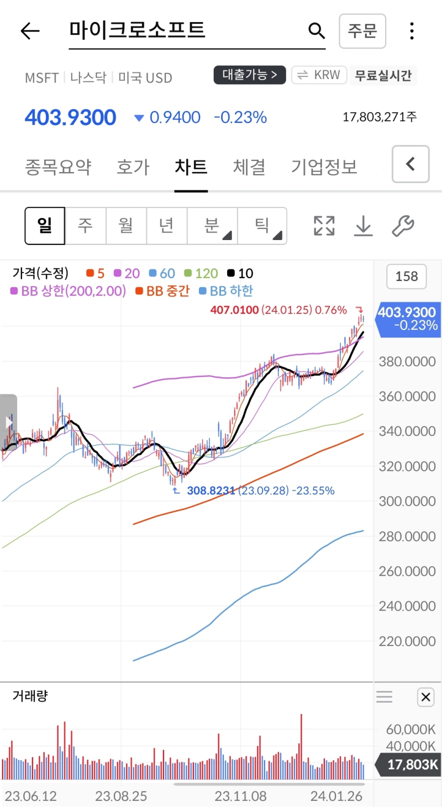Tap the chart download icon
Screen dimensions: 442x807
click(x=363, y=226)
